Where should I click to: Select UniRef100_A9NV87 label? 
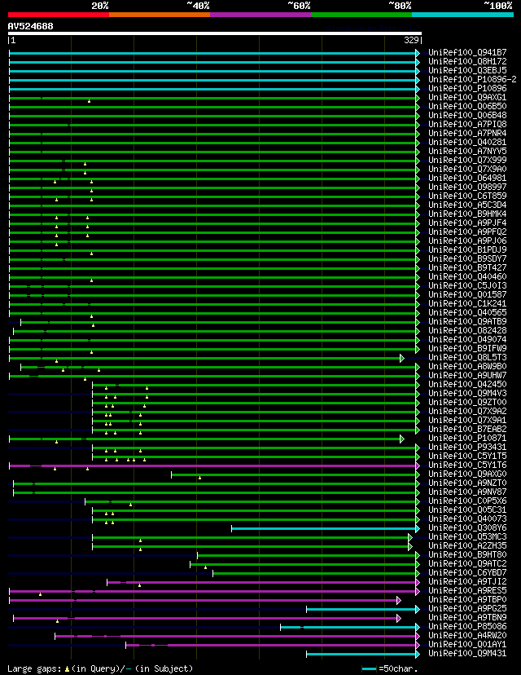click(x=467, y=492)
